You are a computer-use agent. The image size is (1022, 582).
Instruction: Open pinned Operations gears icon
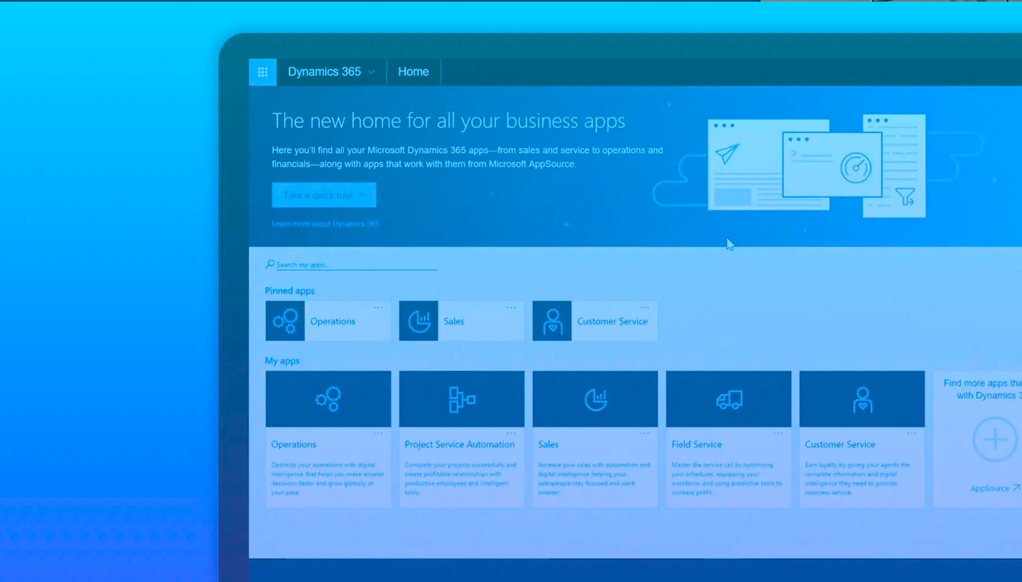point(285,321)
